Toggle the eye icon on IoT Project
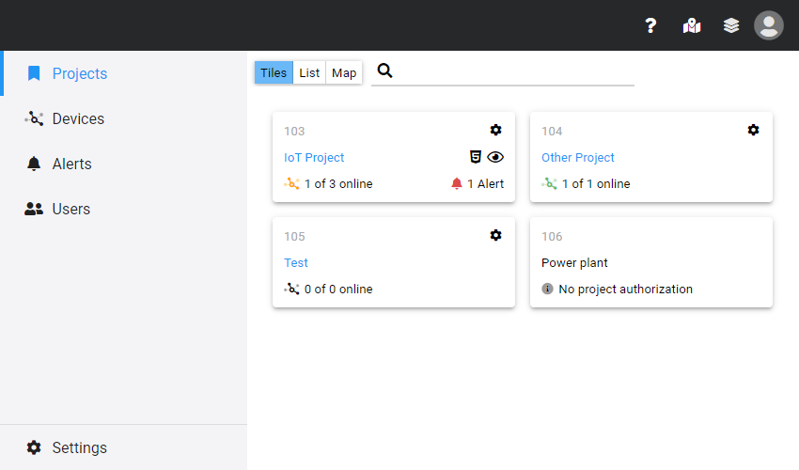The height and width of the screenshot is (470, 799). pos(495,157)
